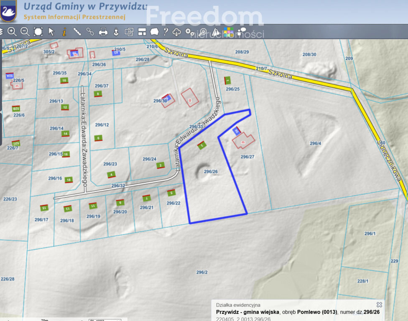Click the person speech bubble feedback icon
Image resolution: width=408 pixels, height=321 pixels.
242,32
